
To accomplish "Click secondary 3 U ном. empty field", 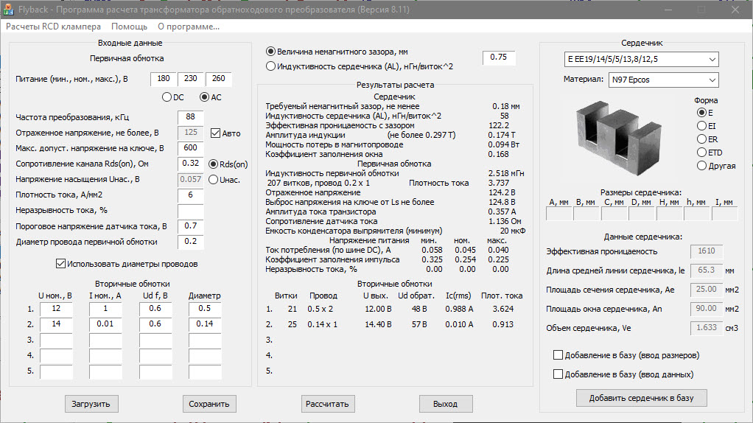I will click(x=56, y=340).
